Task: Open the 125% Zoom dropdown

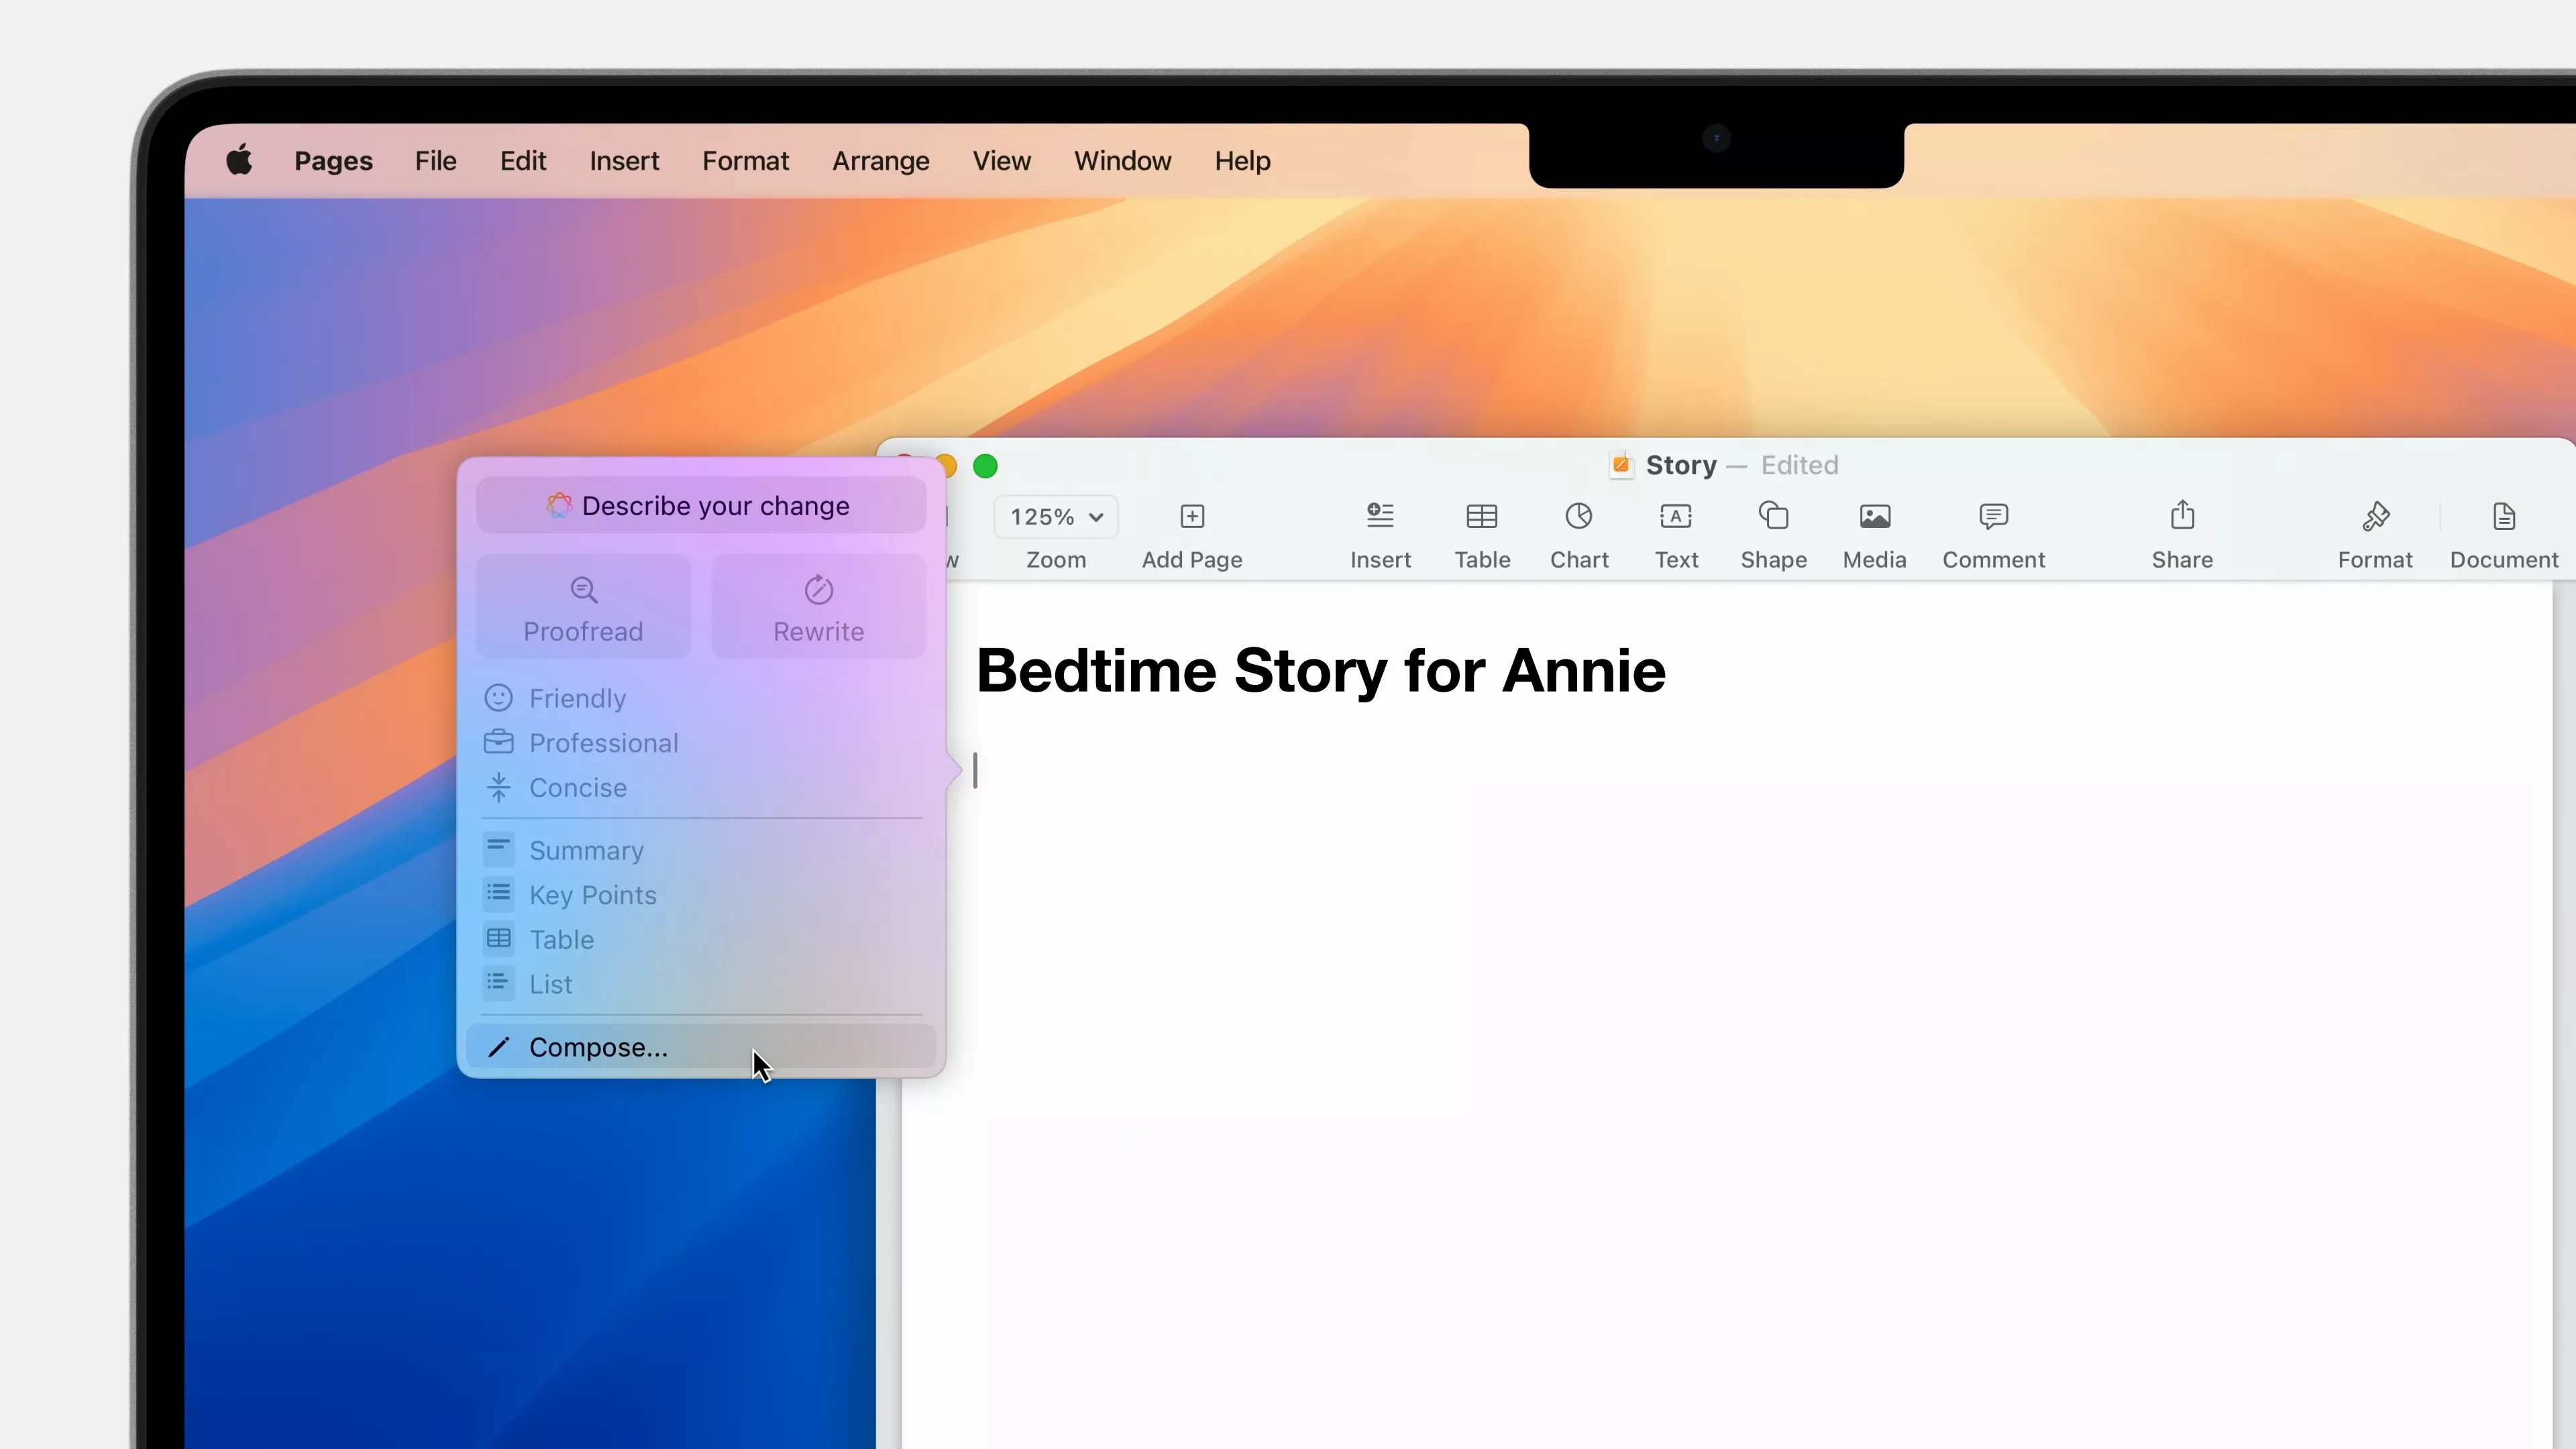Action: click(x=1056, y=517)
